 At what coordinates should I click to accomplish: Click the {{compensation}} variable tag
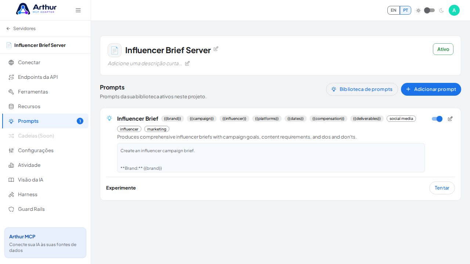(328, 119)
